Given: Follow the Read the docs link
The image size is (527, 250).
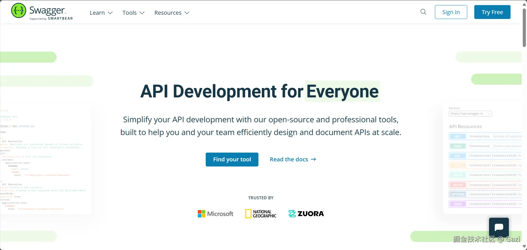Looking at the screenshot, I should [293, 159].
